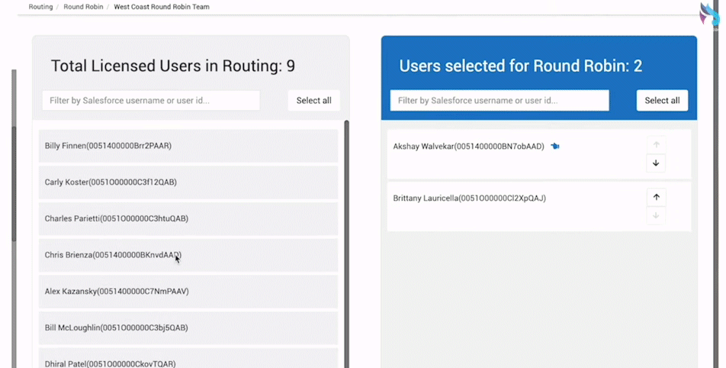Click Users selected for Round Robin heading

pyautogui.click(x=521, y=66)
